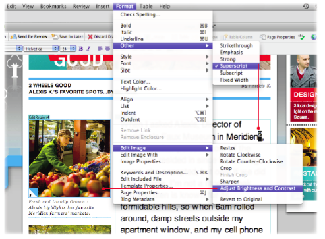
Task: Expand the Size submenu
Action: click(x=163, y=70)
